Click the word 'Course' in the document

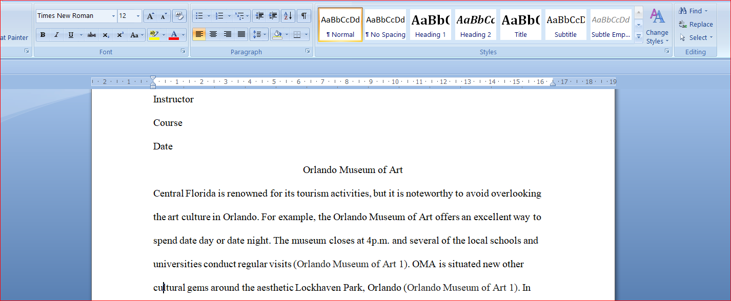168,123
